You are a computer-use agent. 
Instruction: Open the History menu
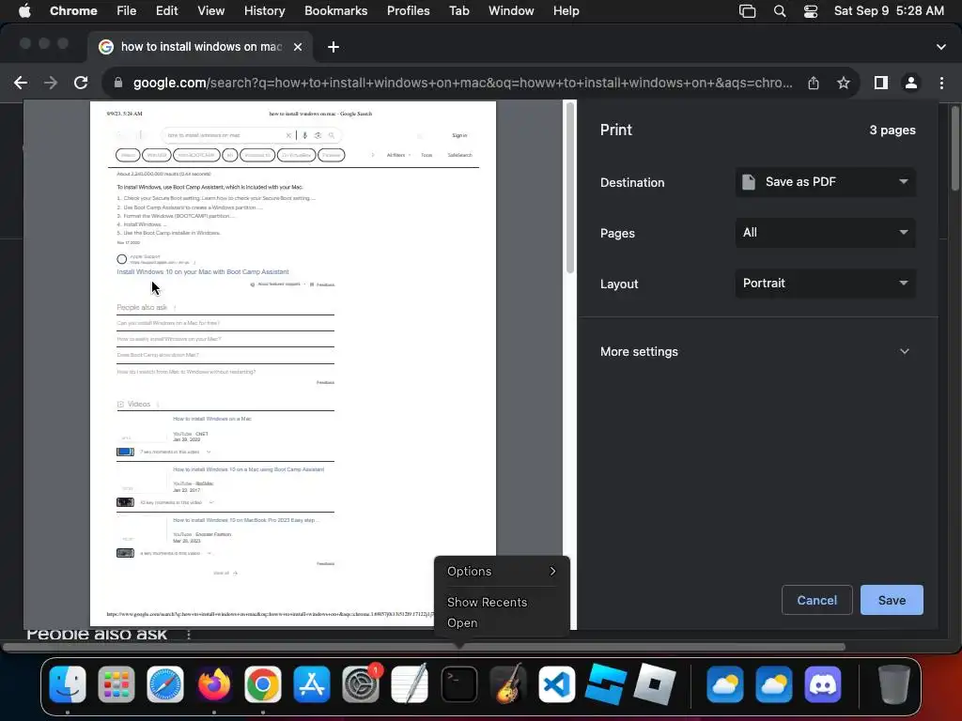point(264,11)
